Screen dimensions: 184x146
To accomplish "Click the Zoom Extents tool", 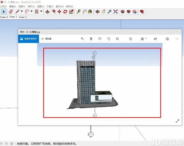I will coord(115,12).
